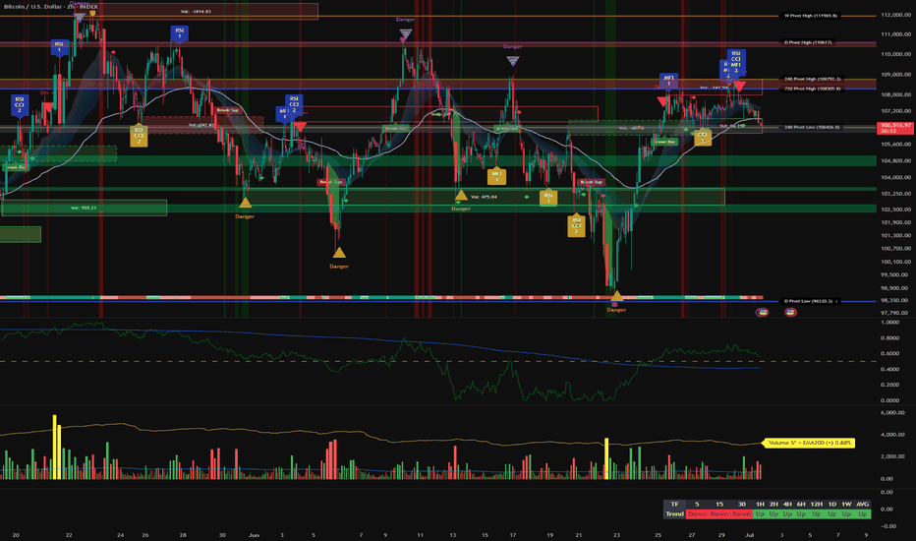Select the gold CCI label near June 28

(703, 138)
